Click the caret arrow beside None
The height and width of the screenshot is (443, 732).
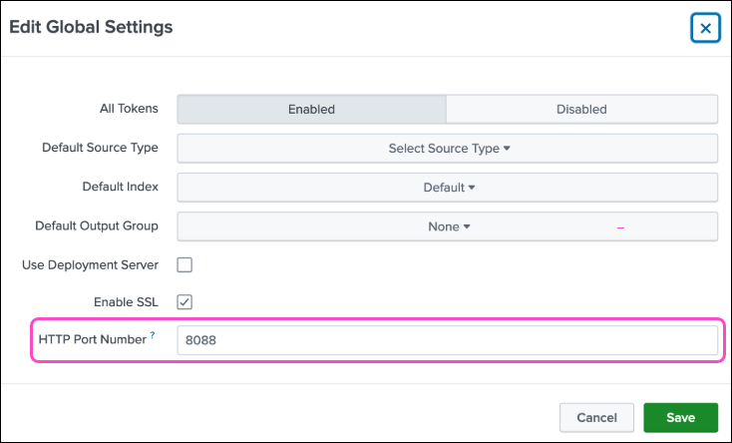pyautogui.click(x=466, y=226)
